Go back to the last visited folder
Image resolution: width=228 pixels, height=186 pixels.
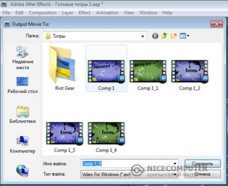155,36
